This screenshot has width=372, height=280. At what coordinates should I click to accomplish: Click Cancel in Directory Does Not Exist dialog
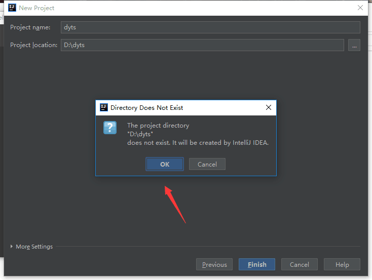click(207, 164)
